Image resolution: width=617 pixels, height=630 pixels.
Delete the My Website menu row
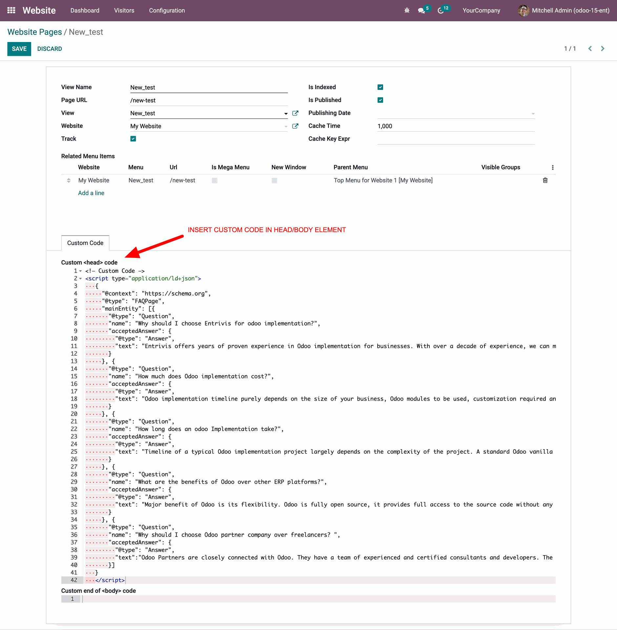click(545, 180)
